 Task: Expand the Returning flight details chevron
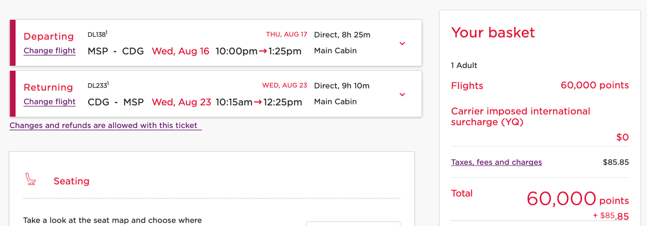(x=402, y=95)
